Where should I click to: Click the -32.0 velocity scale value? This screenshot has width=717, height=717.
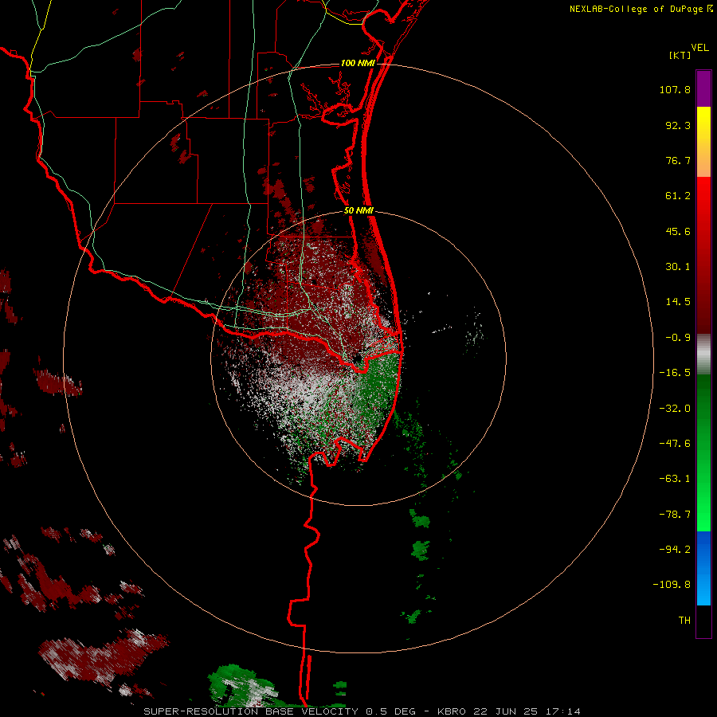click(x=675, y=409)
